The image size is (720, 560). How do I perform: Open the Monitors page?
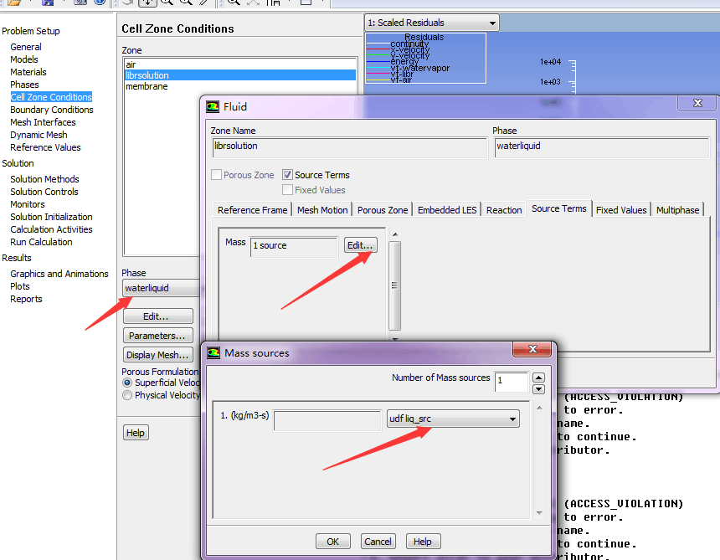click(28, 204)
